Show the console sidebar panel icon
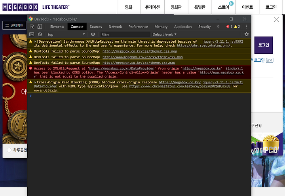 [x=32, y=34]
